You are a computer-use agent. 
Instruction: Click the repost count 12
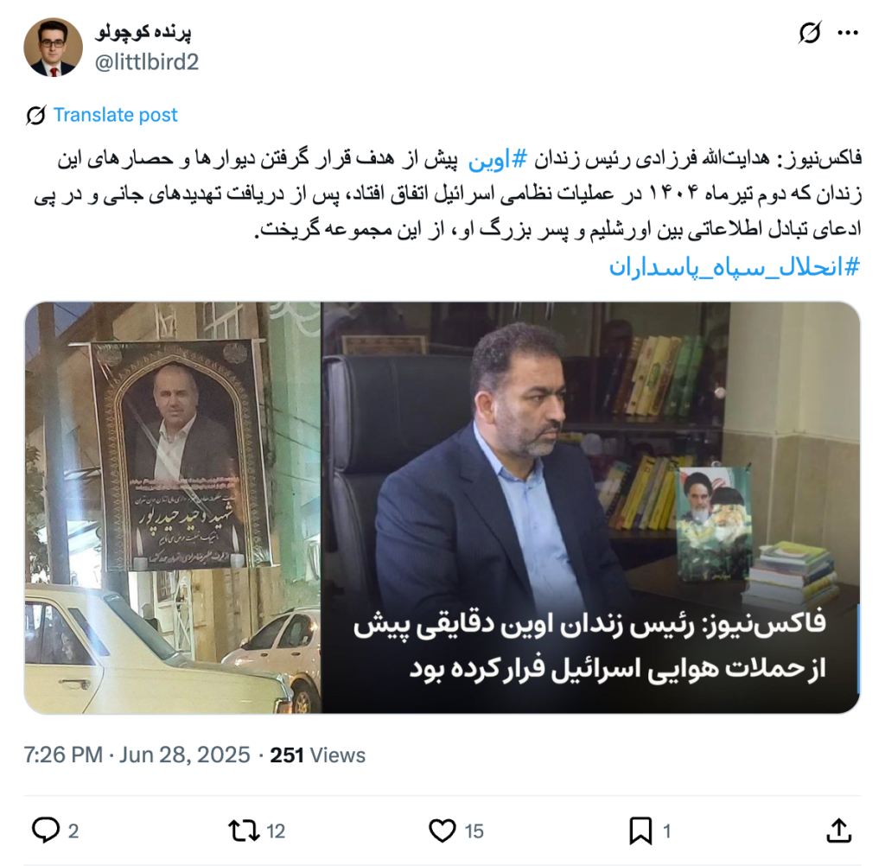click(x=276, y=831)
